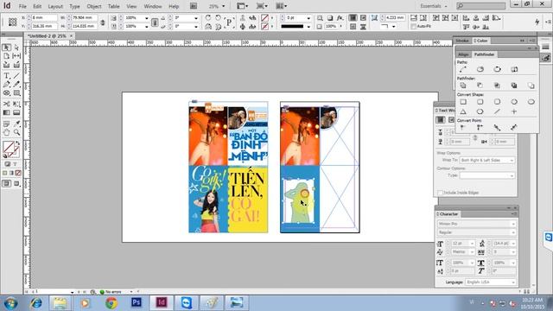This screenshot has width=553, height=311.
Task: Open the Essentials workspace dropdown
Action: click(x=434, y=6)
